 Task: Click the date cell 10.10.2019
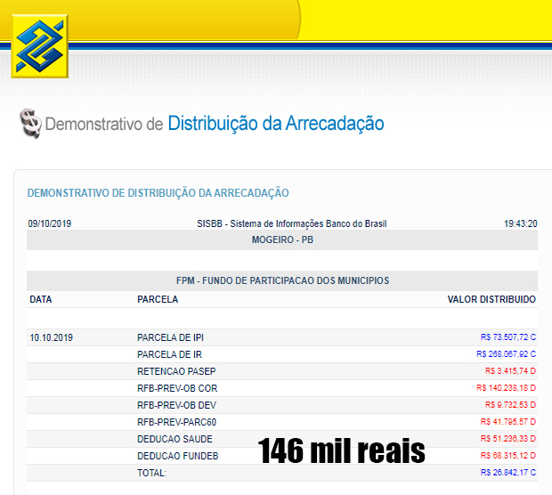(x=52, y=337)
